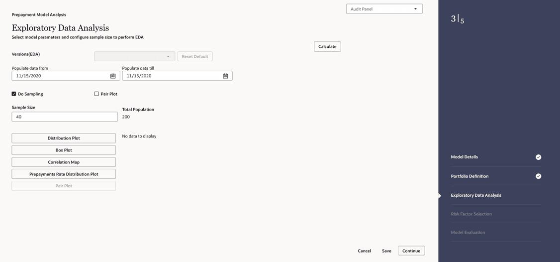Toggle the Do Sampling checkbox
The image size is (560, 262).
(14, 94)
